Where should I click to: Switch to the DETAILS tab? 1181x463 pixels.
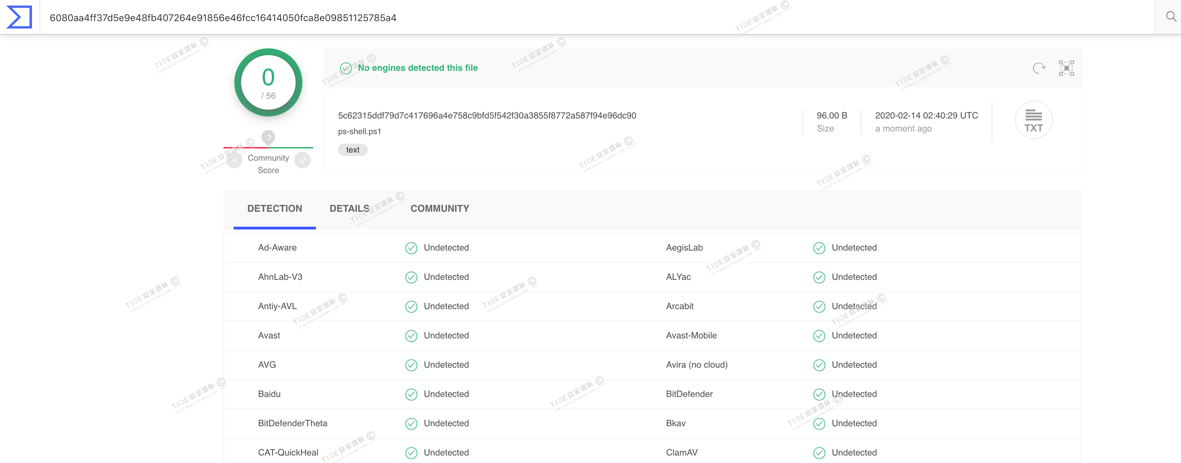tap(349, 209)
